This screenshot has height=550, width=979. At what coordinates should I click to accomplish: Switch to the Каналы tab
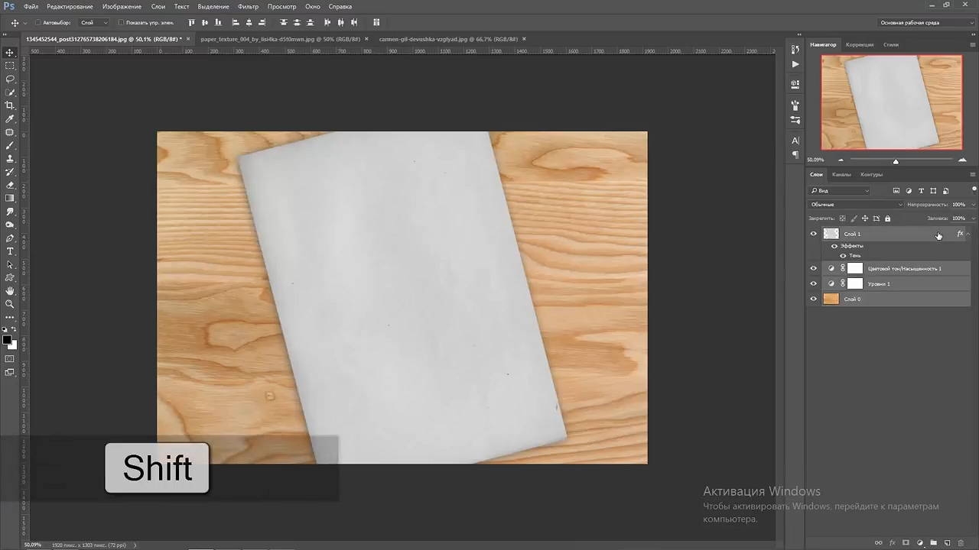coord(841,174)
